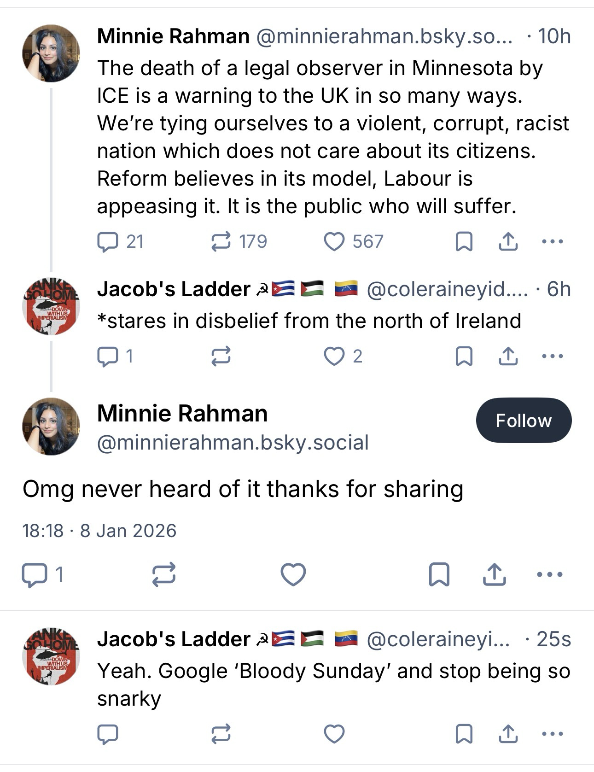Reply to 'Omg never heard of it' post
Screen dimensions: 594x772
(35, 575)
